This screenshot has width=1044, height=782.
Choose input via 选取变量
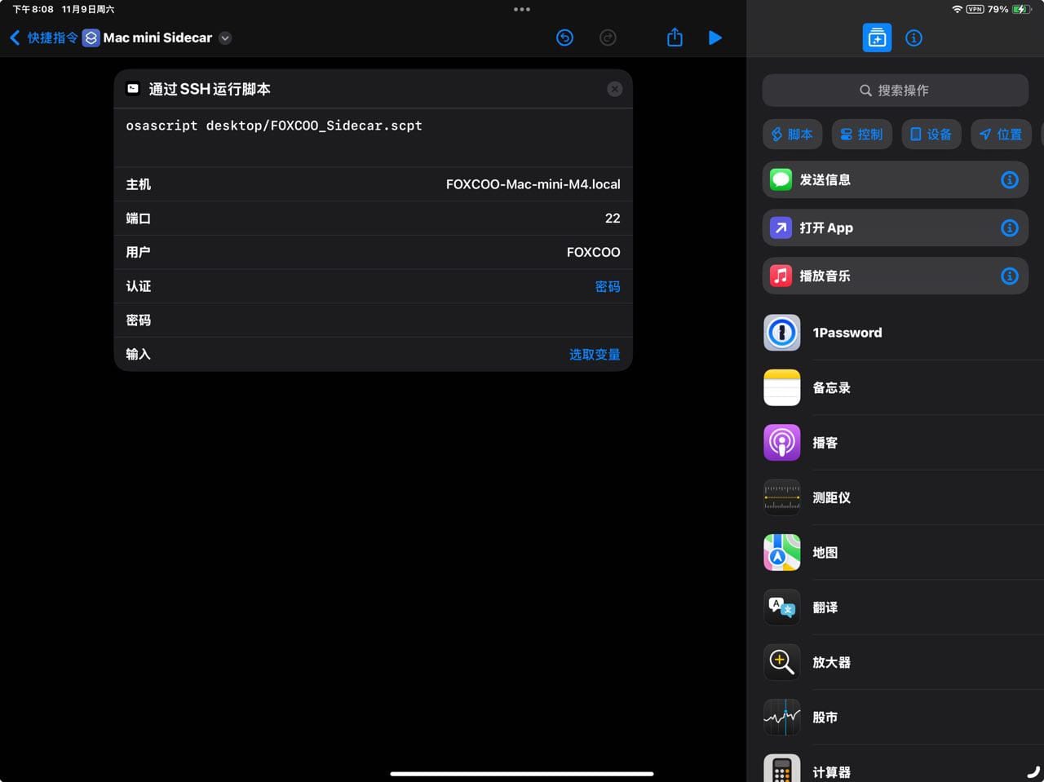(x=595, y=355)
